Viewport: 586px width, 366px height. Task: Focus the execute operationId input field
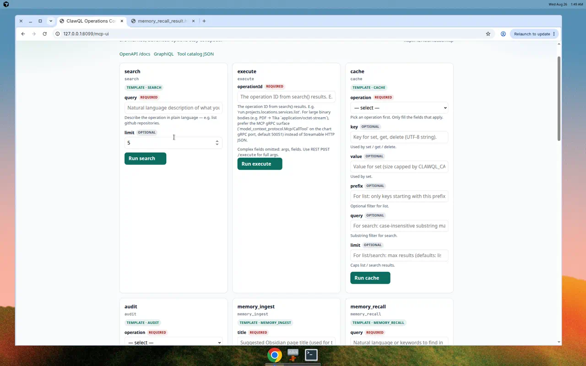pyautogui.click(x=286, y=97)
